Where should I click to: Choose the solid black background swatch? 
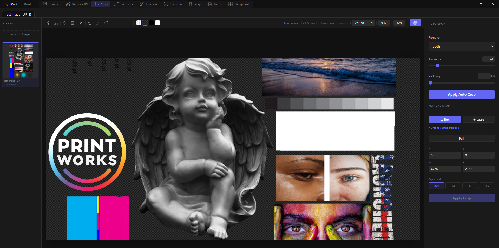[151, 23]
